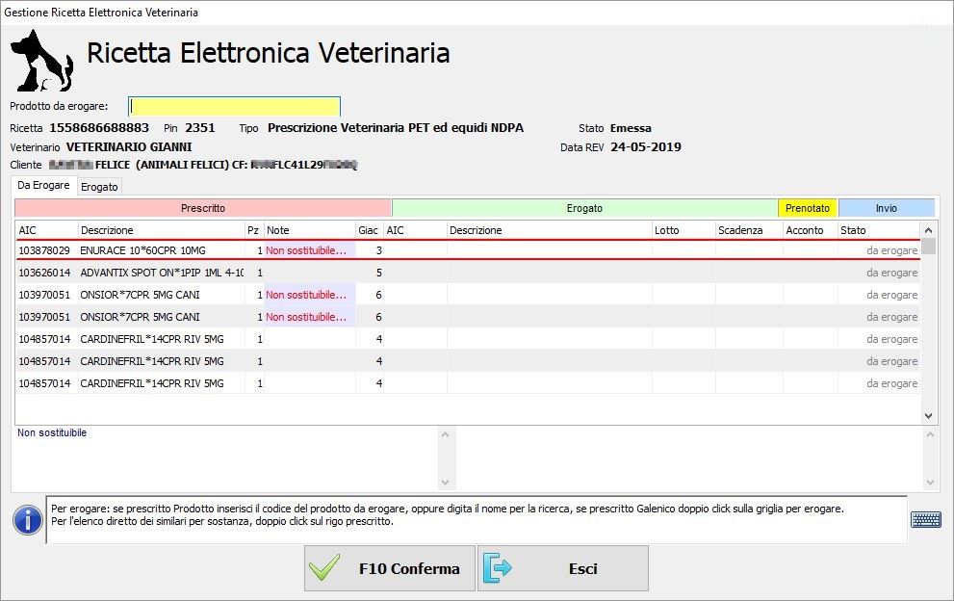Open the on-screen keyboard icon

pos(925,520)
